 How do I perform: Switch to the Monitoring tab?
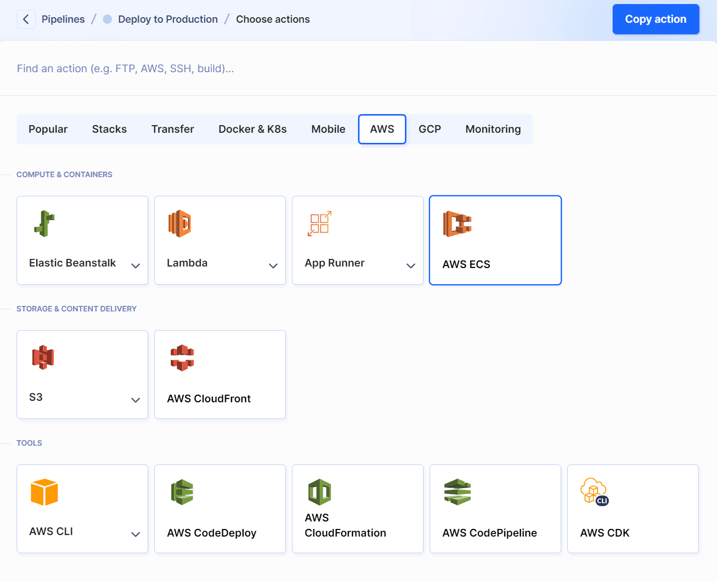point(493,129)
